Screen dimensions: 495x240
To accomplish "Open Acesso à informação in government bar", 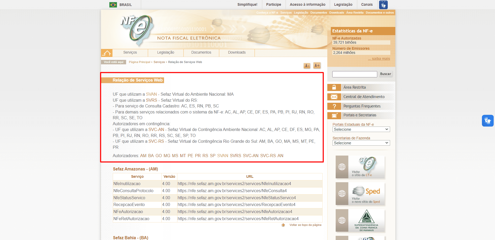I will (x=308, y=5).
